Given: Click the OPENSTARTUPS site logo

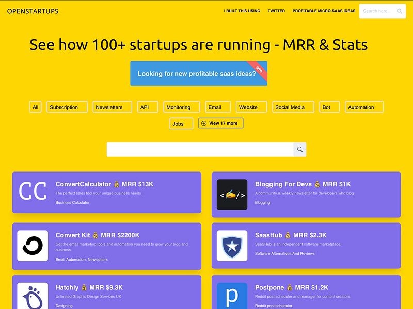Looking at the screenshot, I should [33, 11].
